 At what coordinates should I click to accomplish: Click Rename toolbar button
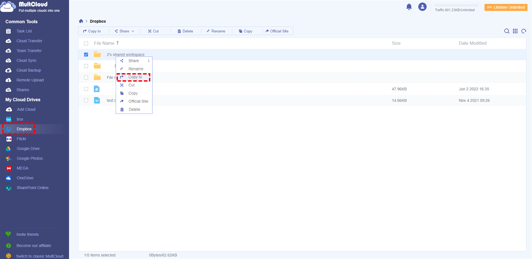[x=216, y=31]
